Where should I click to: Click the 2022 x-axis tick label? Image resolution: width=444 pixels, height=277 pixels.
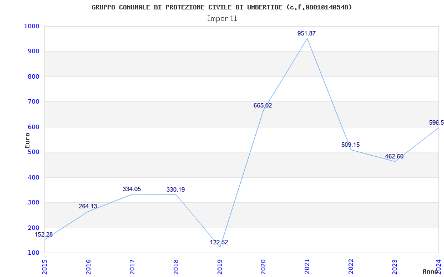(x=351, y=266)
